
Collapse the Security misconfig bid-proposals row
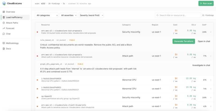point(211,32)
